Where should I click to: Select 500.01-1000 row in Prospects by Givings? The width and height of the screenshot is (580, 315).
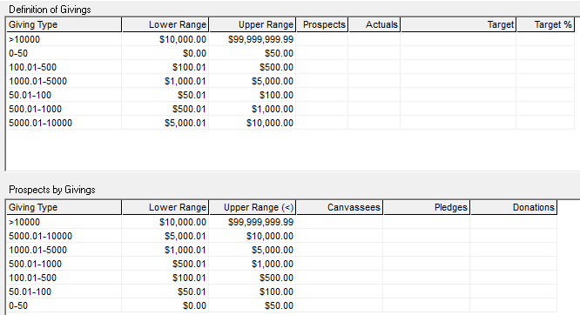[282, 264]
